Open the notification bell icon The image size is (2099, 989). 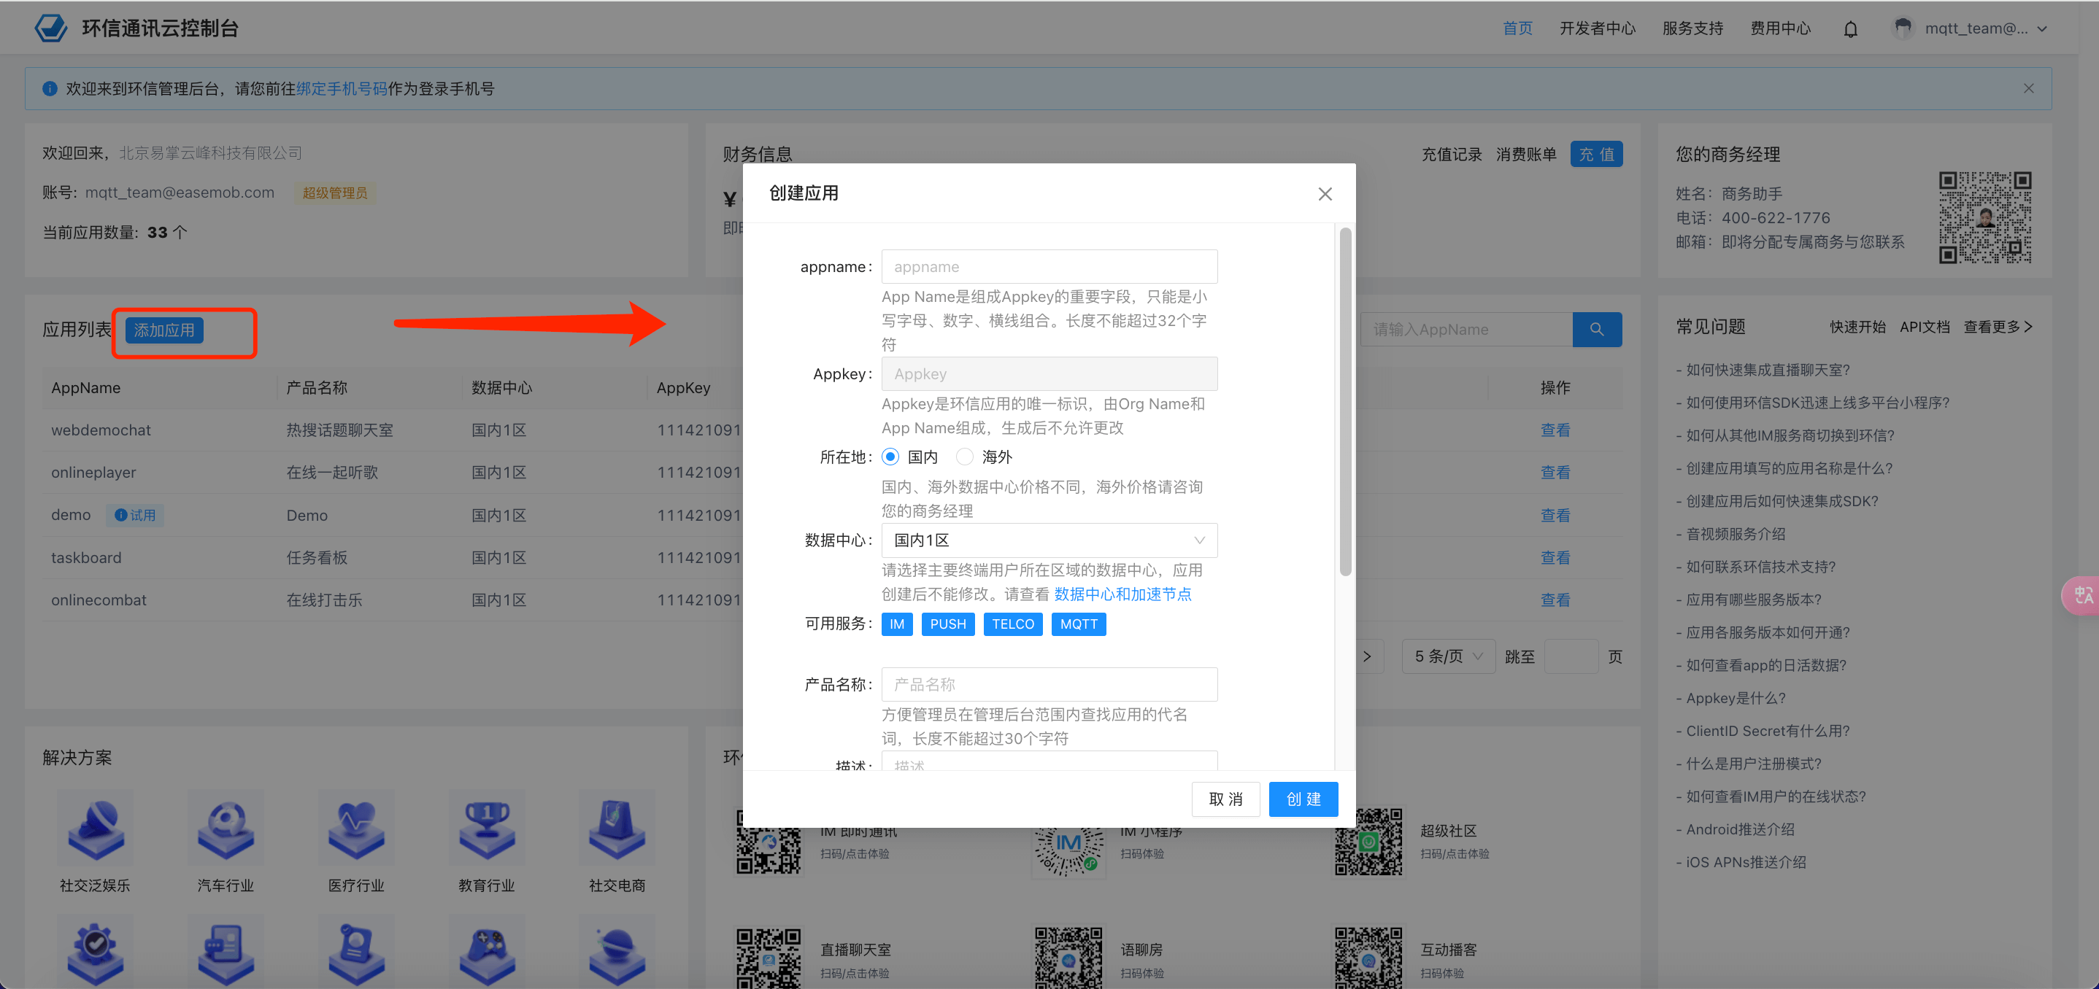tap(1850, 29)
